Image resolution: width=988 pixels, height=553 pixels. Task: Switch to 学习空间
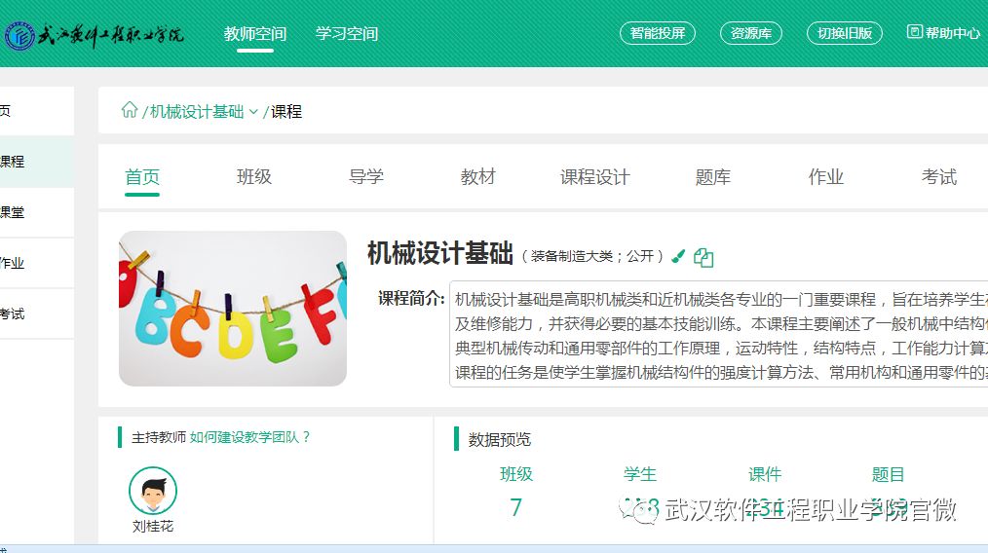347,34
